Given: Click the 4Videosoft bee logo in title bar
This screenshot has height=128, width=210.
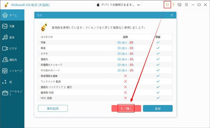Looking at the screenshot, I should pos(6,5).
